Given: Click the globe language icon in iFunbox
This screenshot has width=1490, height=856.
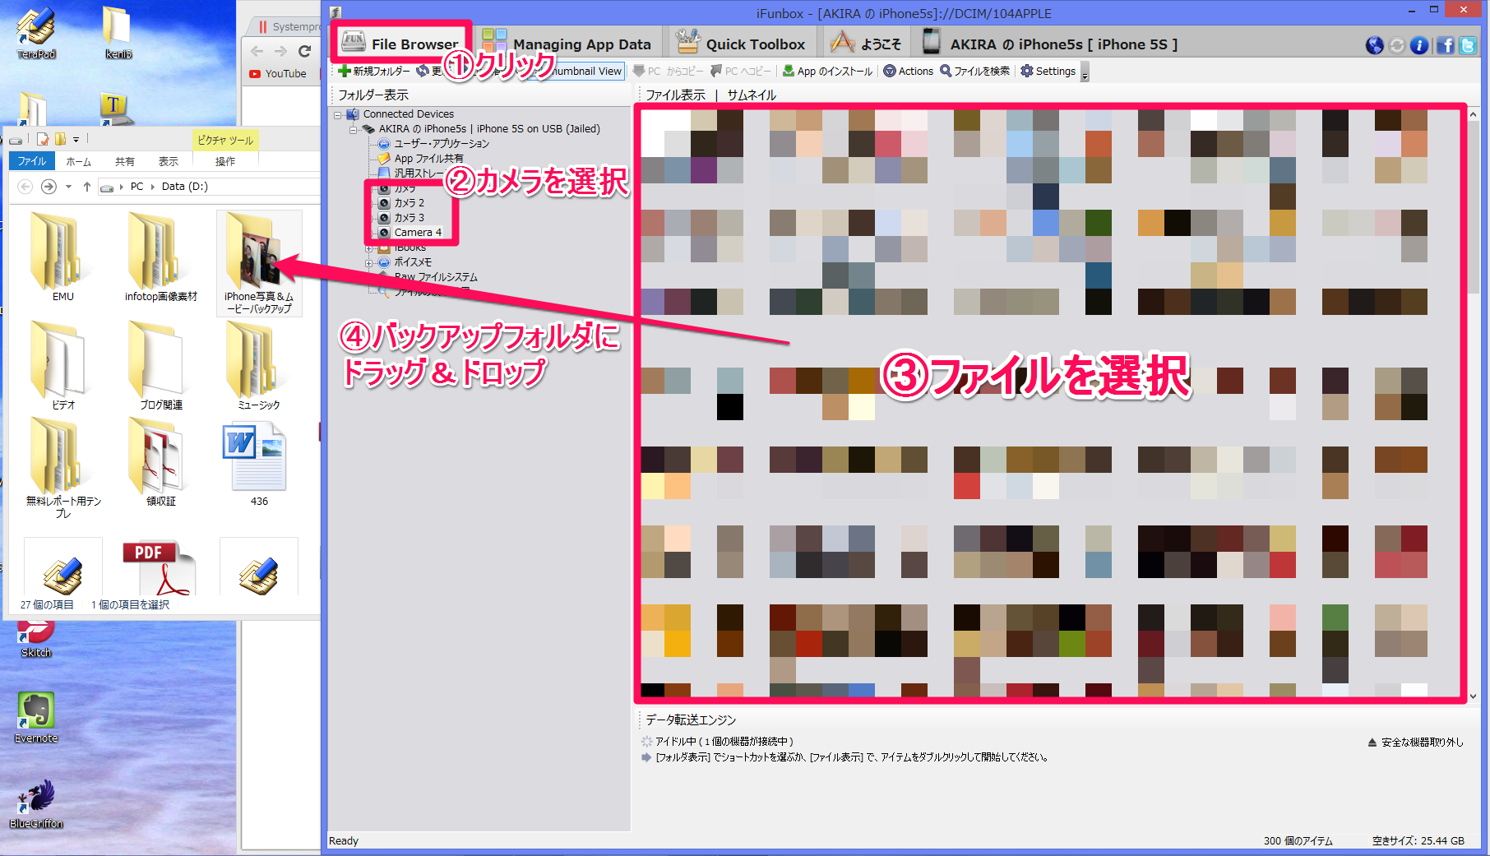Looking at the screenshot, I should point(1374,45).
